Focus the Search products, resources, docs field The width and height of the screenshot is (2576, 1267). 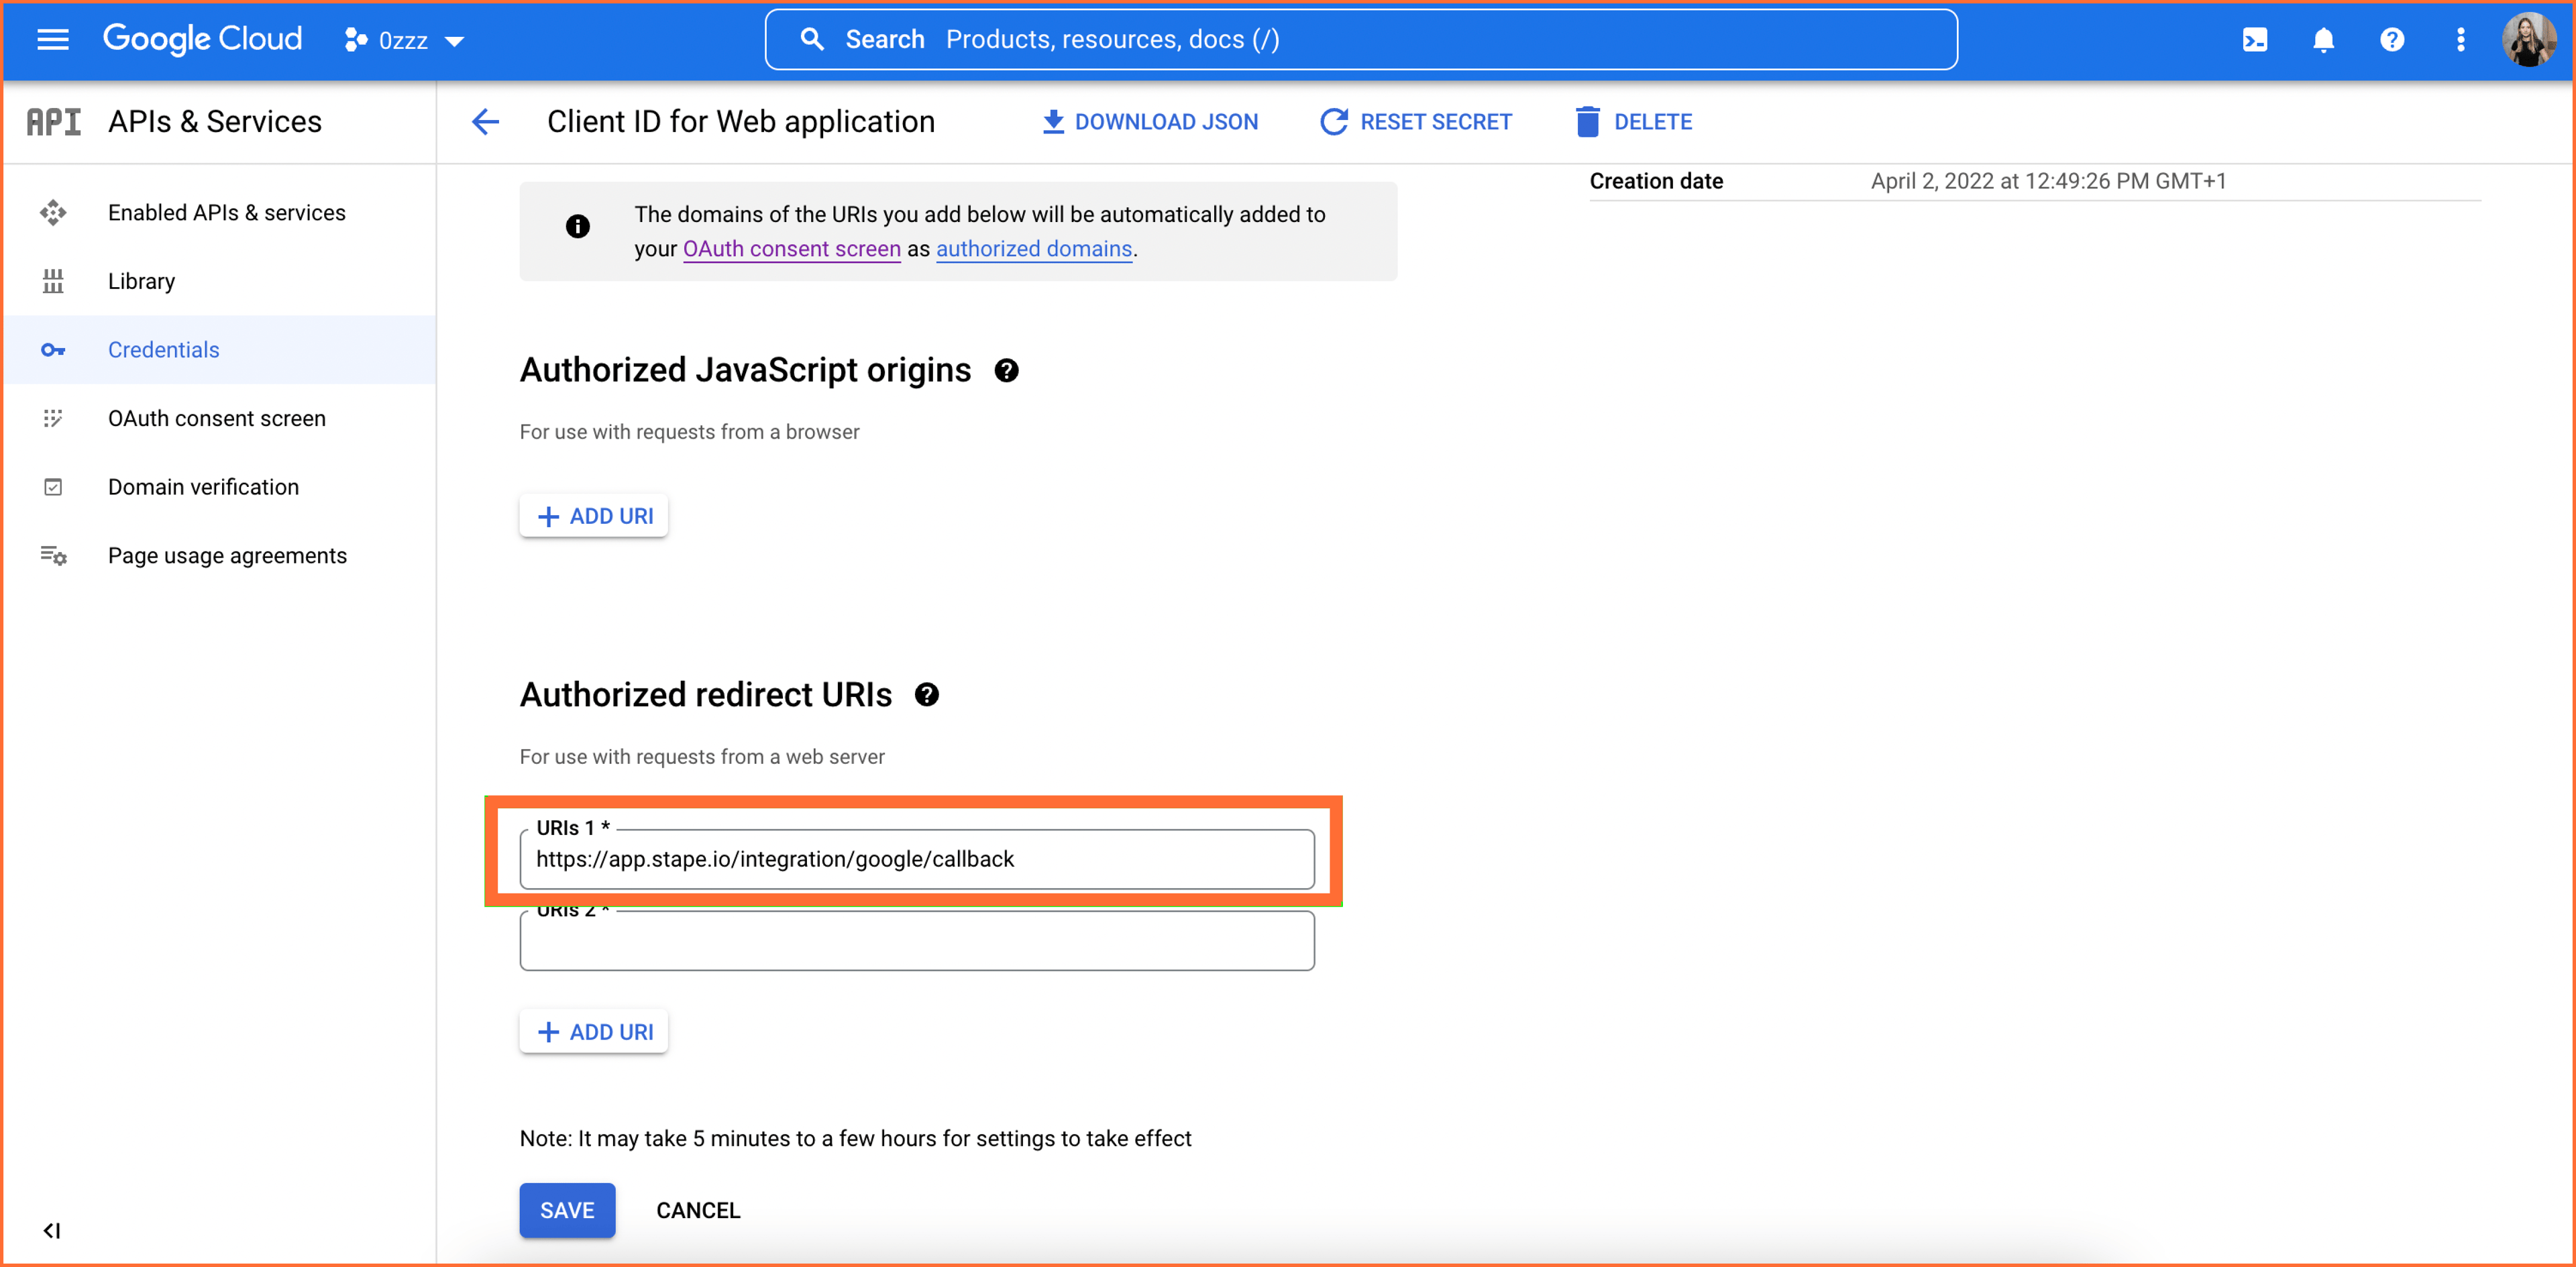1360,39
